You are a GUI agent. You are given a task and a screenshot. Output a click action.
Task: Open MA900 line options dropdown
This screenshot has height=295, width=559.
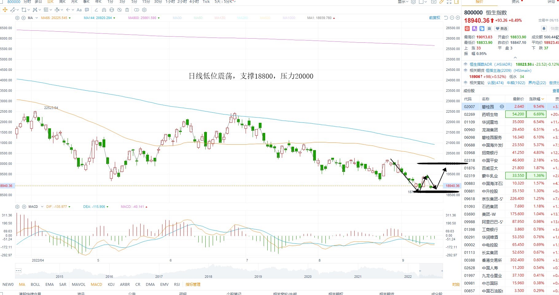[159, 18]
